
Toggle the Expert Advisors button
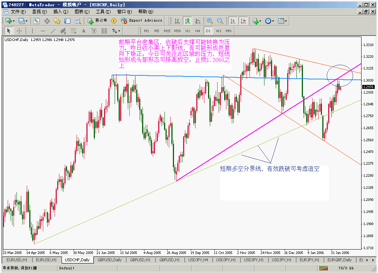(x=142, y=21)
